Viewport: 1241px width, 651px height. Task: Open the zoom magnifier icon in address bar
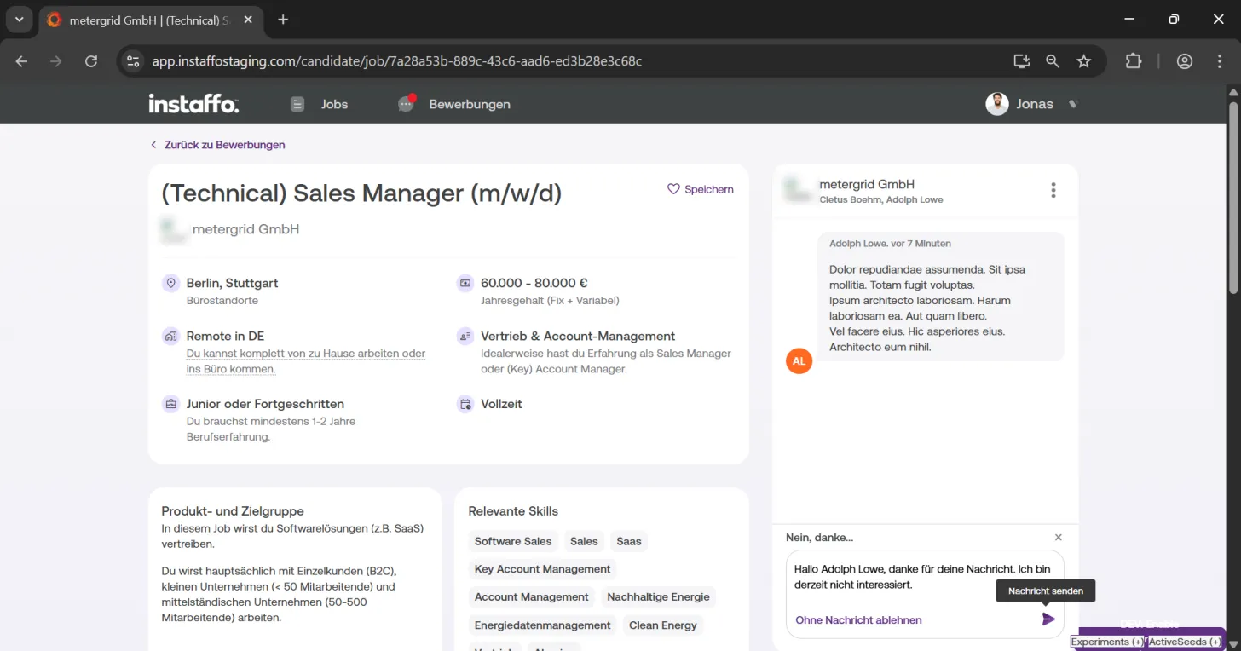pyautogui.click(x=1053, y=61)
